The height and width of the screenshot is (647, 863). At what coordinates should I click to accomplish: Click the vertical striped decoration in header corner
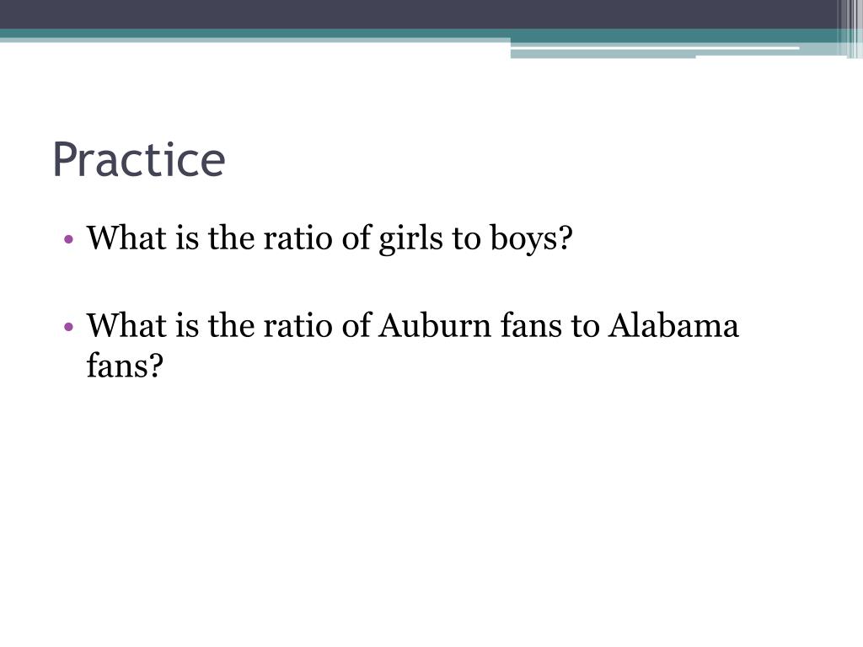(850, 29)
